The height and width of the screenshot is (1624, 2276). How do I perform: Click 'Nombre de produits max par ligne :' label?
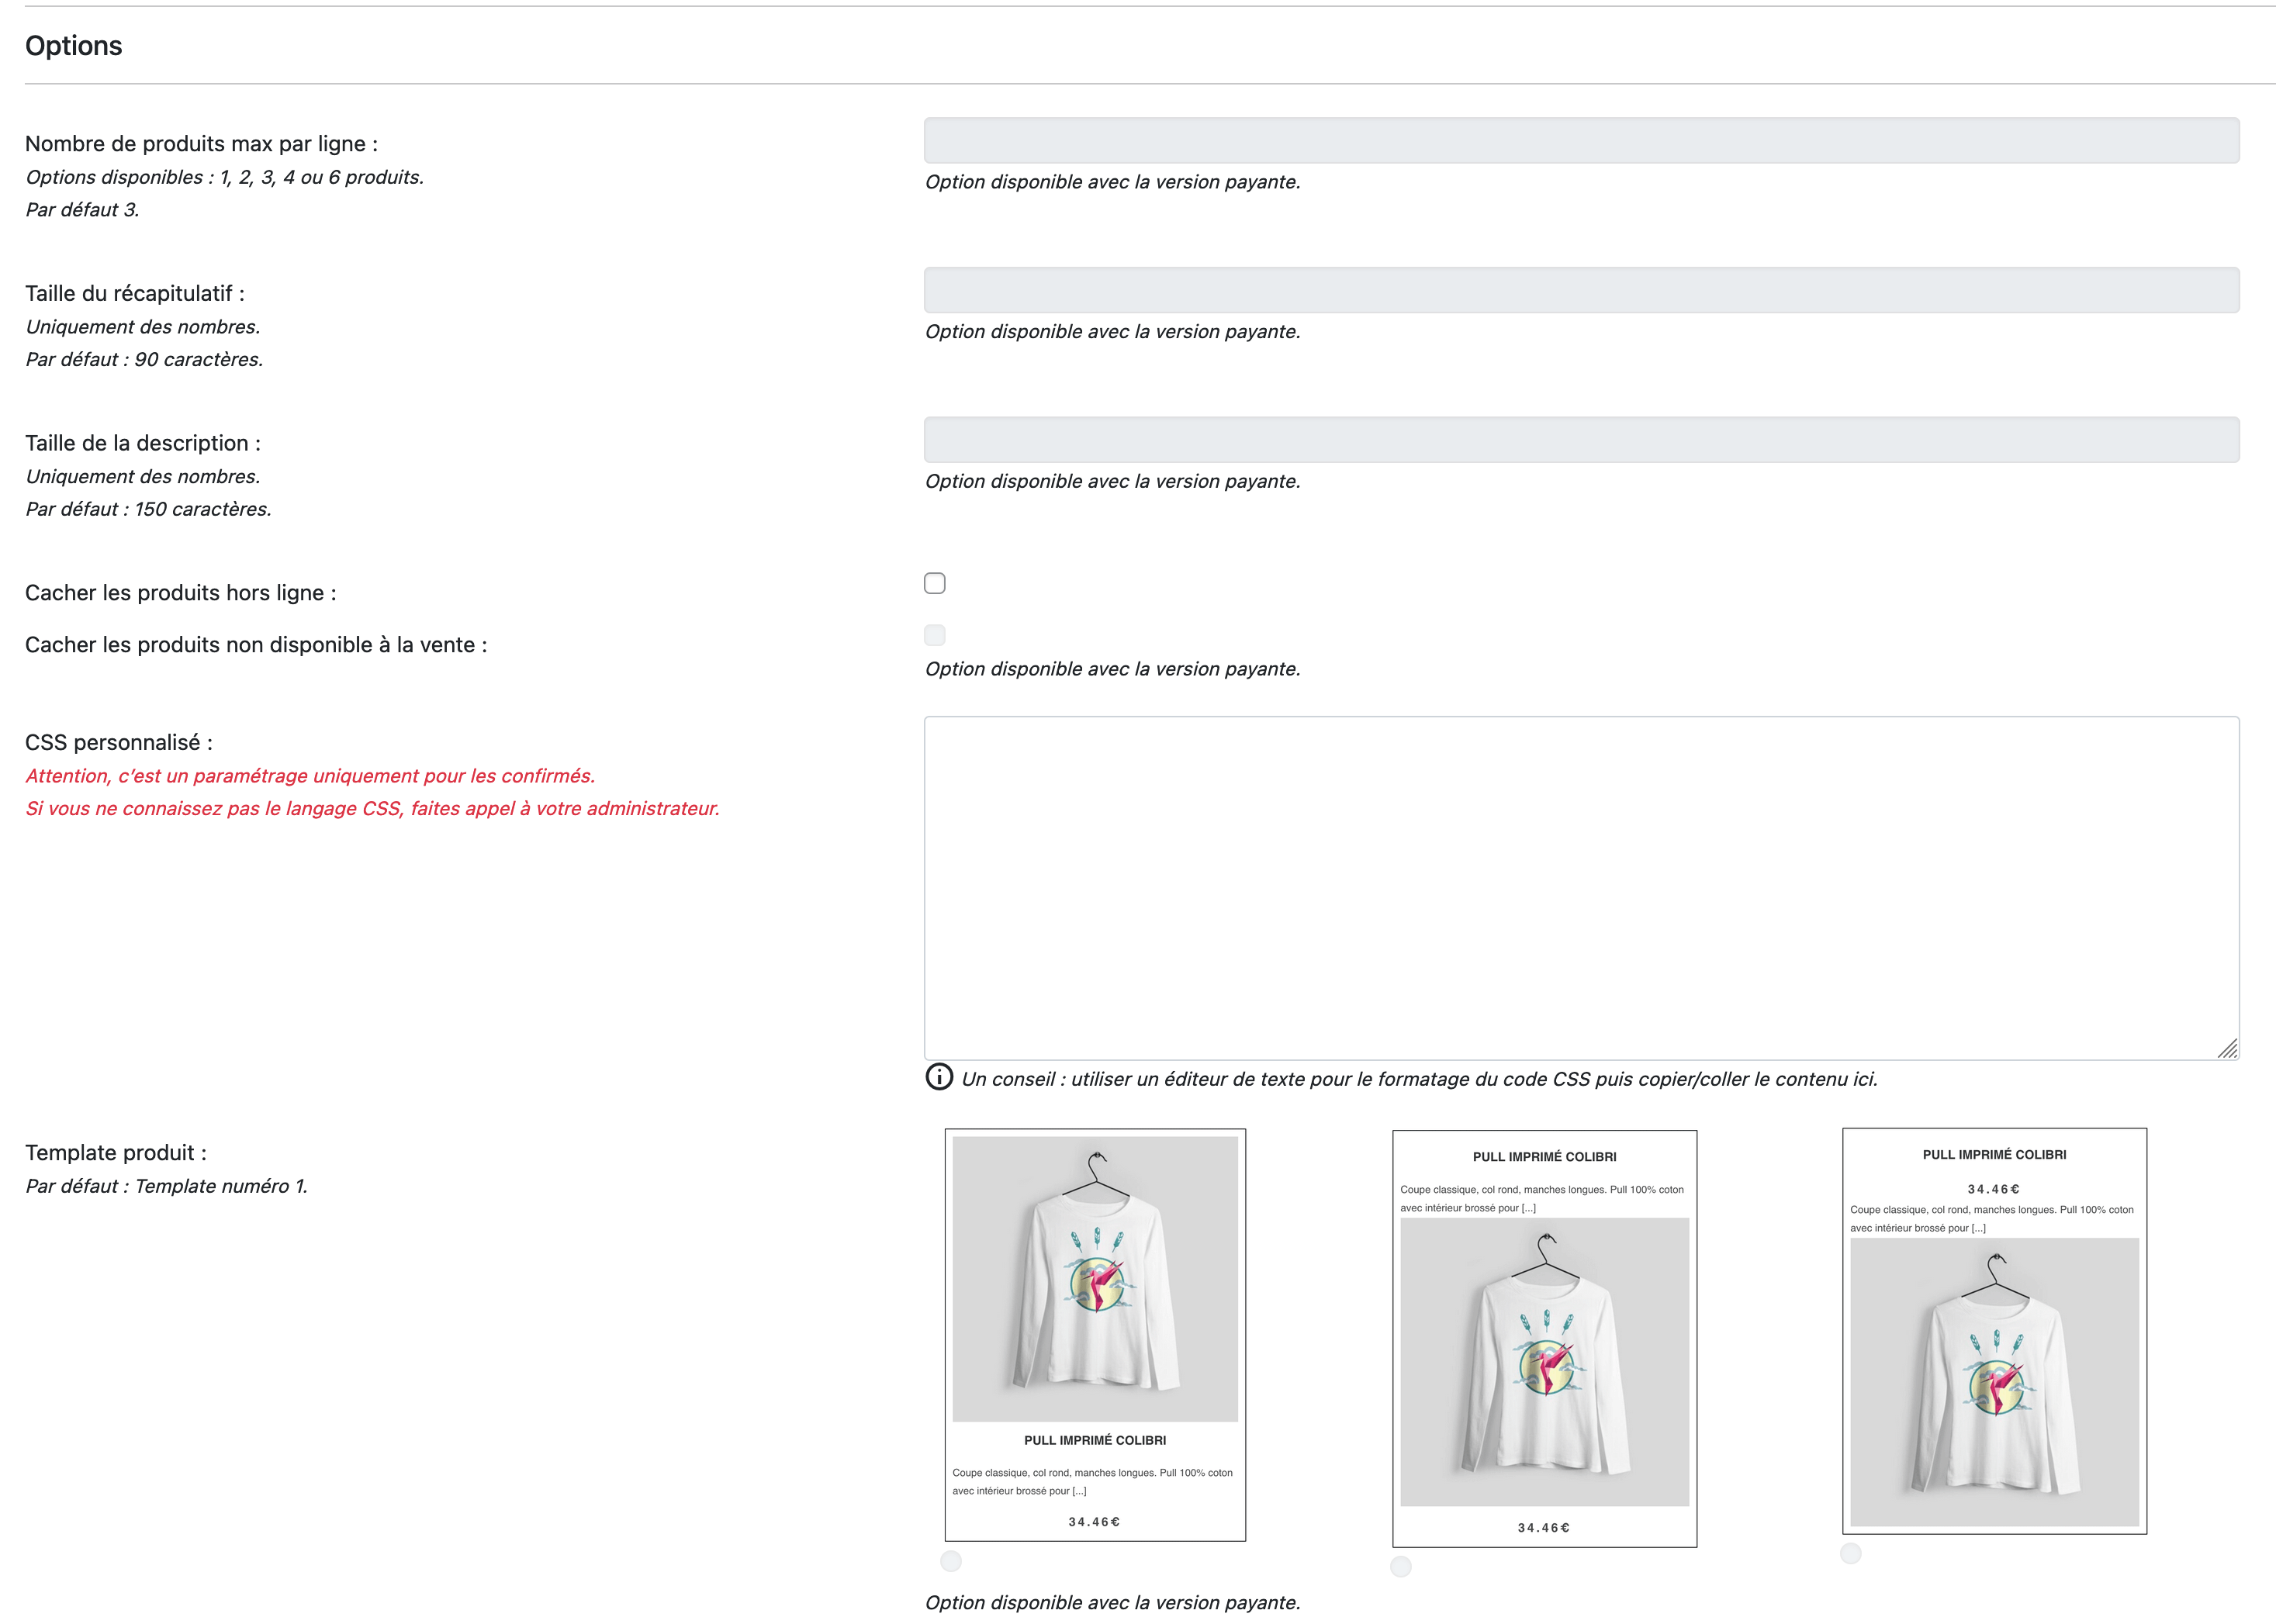click(201, 144)
